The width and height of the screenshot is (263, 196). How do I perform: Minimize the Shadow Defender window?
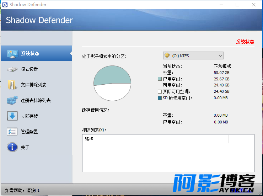(x=221, y=5)
